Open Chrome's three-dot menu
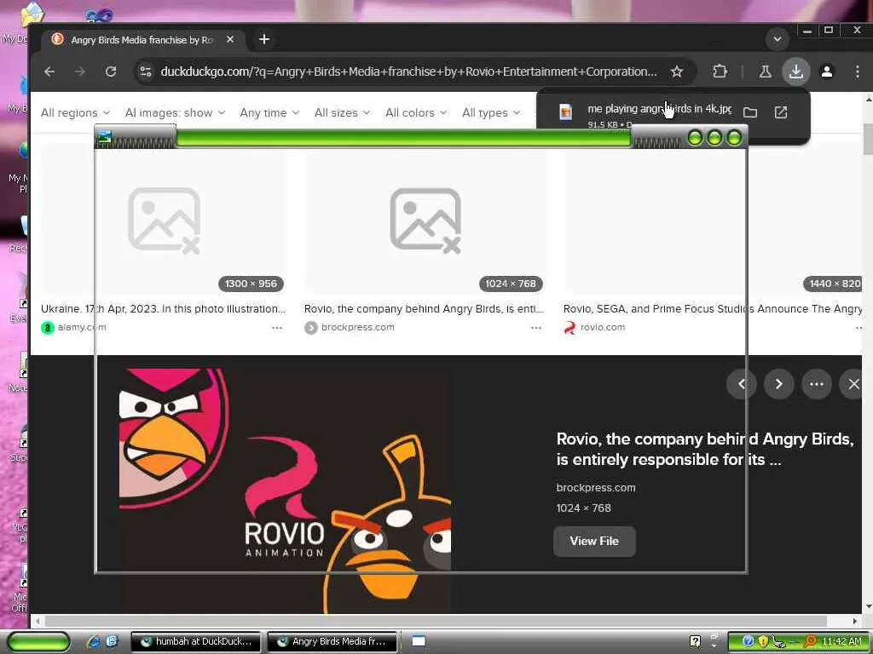 tap(858, 72)
